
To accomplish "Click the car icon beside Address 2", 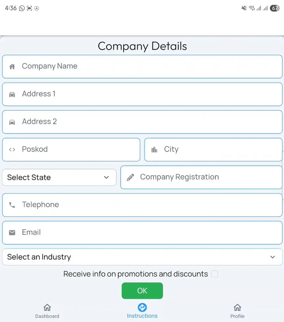I will pos(12,122).
